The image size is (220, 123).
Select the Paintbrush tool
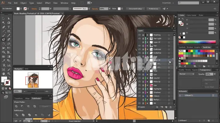click(3, 35)
